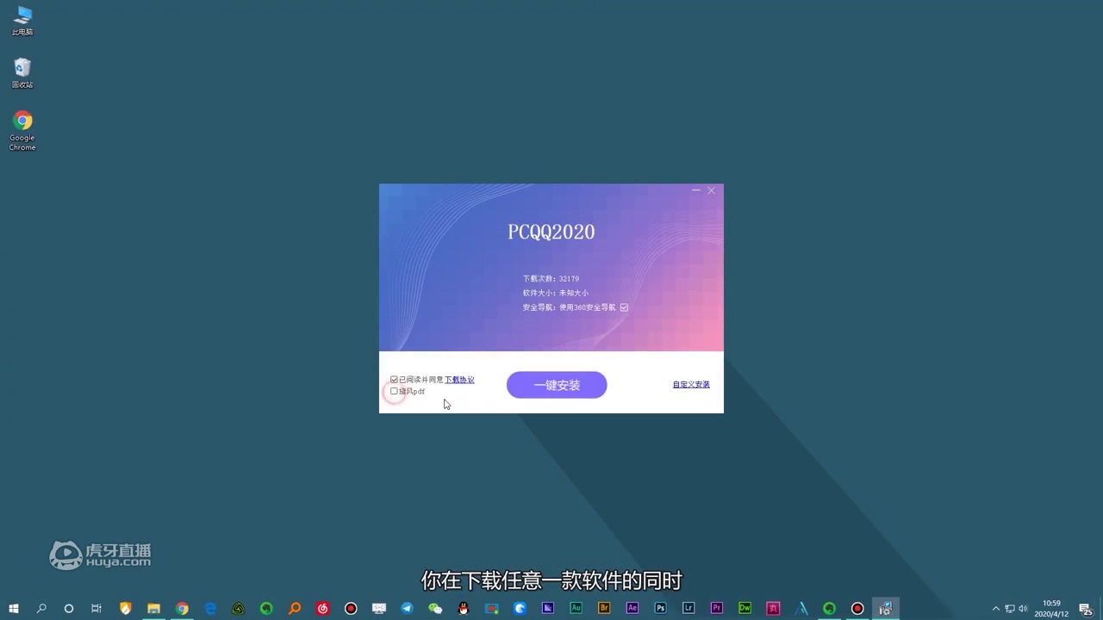Click the 下载次数：32179 text
The image size is (1103, 620).
click(551, 279)
